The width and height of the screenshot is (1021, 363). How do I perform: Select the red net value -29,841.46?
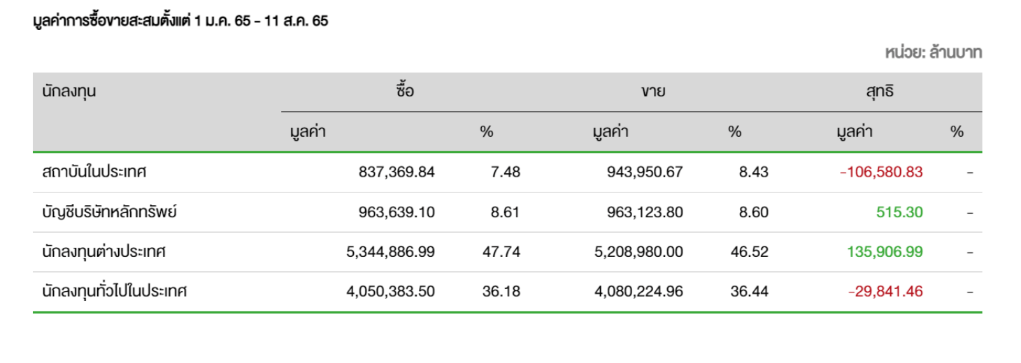click(885, 291)
